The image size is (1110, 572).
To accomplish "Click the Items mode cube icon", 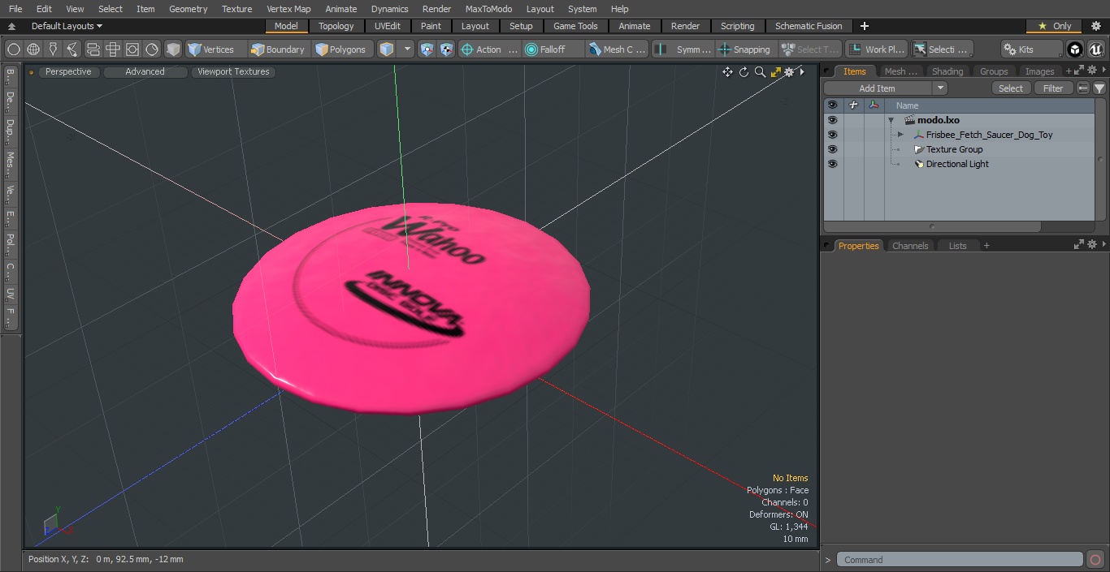I will point(387,49).
